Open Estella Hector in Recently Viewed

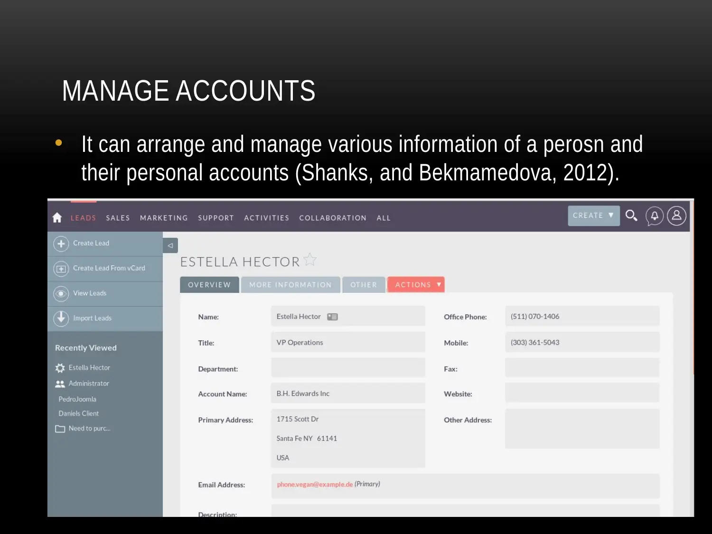(89, 368)
